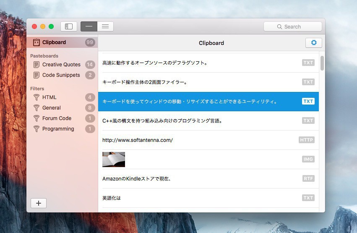Select the Programming filter
The width and height of the screenshot is (357, 233).
coord(62,129)
